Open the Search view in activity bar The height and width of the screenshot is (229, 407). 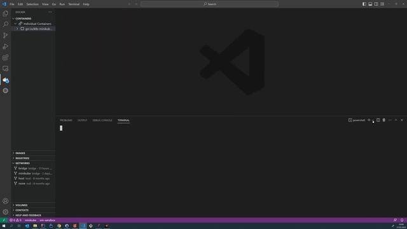coord(6,24)
